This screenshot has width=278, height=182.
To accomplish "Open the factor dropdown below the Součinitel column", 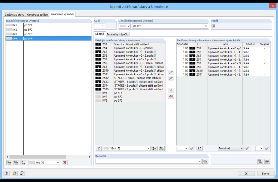I will (183, 148).
